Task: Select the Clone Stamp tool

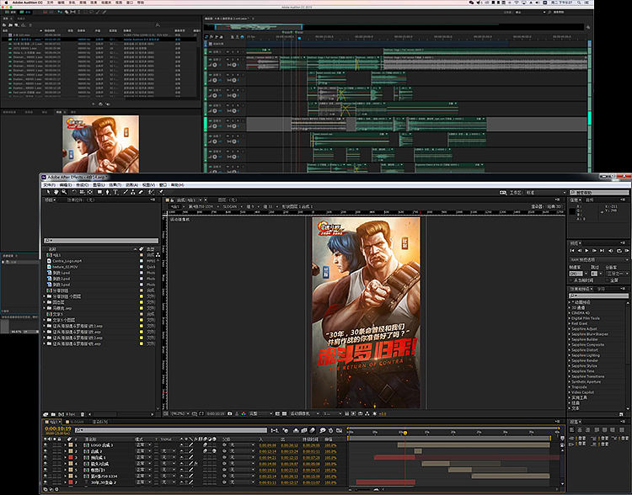Action: [133, 192]
